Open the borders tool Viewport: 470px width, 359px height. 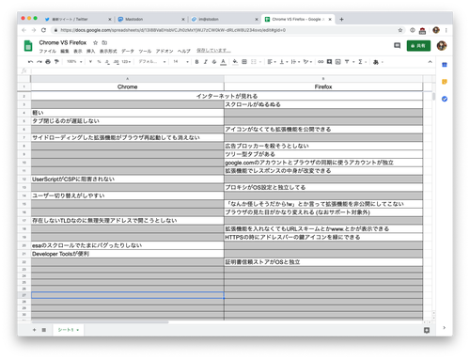point(244,62)
